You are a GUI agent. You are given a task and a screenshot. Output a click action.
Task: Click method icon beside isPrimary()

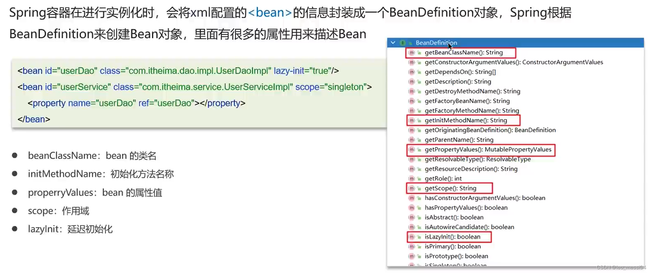(412, 247)
